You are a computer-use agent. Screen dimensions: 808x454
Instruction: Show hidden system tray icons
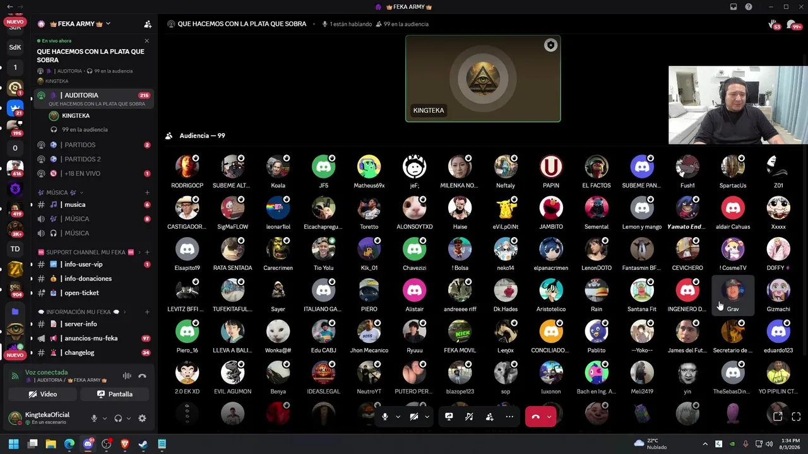point(705,444)
